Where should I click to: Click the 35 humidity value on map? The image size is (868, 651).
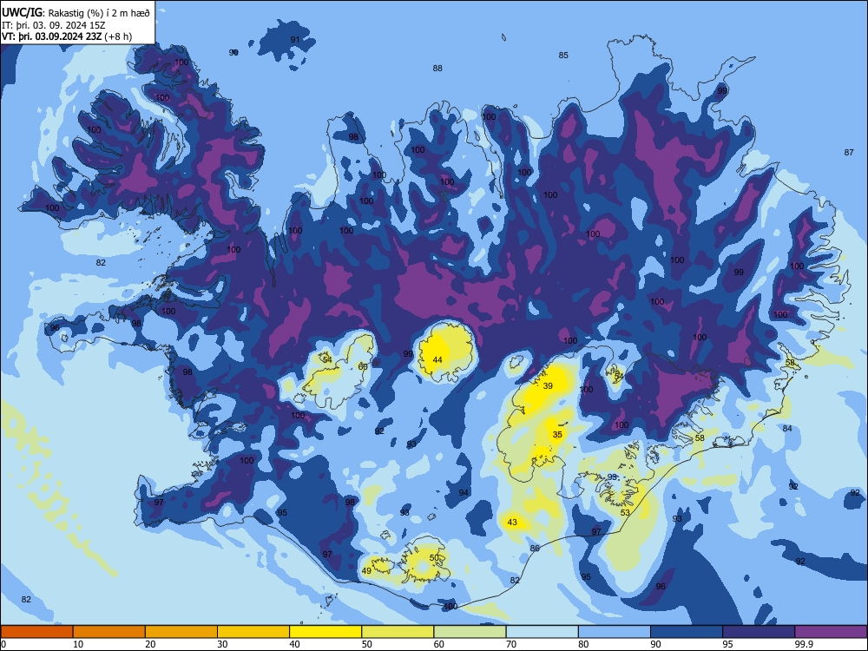557,435
